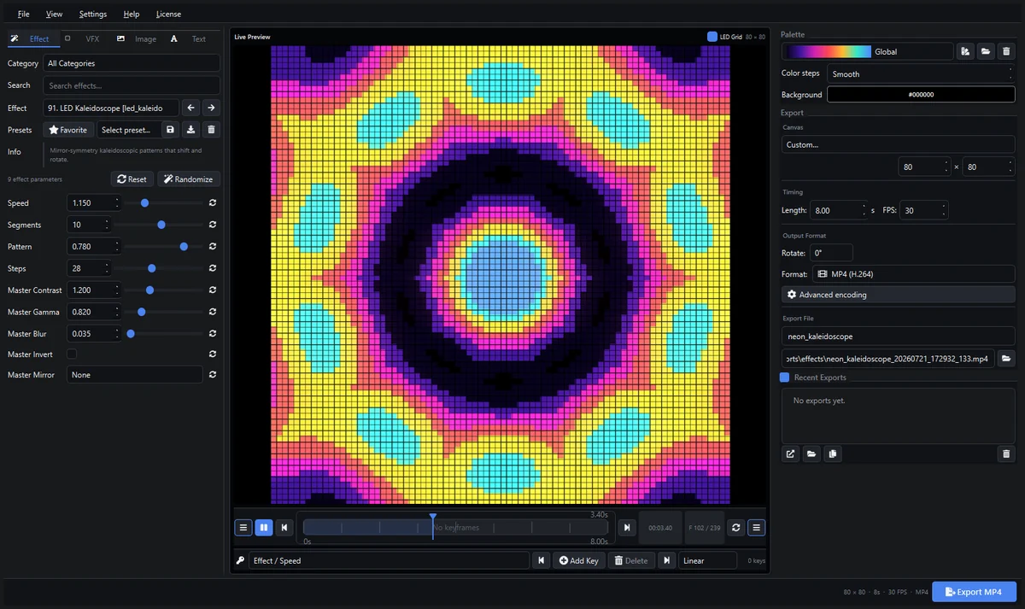The width and height of the screenshot is (1025, 609).
Task: Load a palette with the folder icon
Action: point(986,51)
